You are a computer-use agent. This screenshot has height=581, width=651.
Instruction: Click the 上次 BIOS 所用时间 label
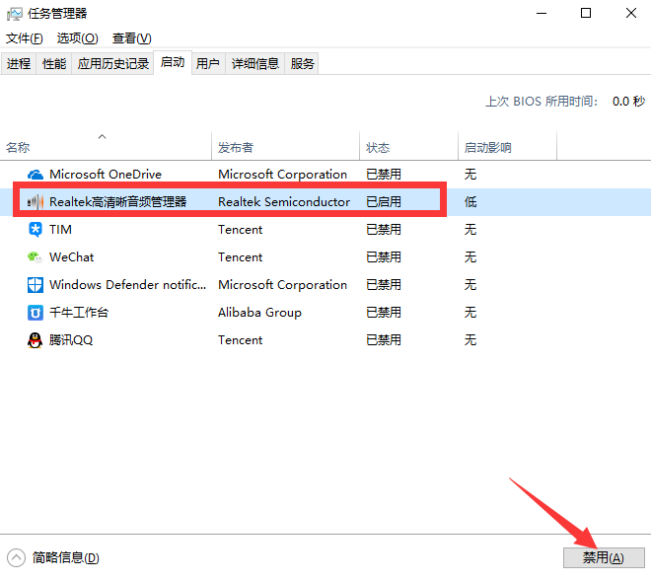pos(542,102)
